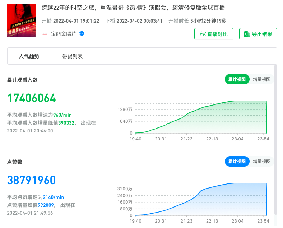Click the vertical scrollbar on the right
The height and width of the screenshot is (228, 283).
pyautogui.click(x=275, y=139)
